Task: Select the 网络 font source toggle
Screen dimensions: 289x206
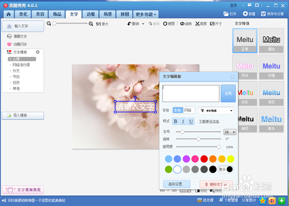Action: [x=188, y=110]
